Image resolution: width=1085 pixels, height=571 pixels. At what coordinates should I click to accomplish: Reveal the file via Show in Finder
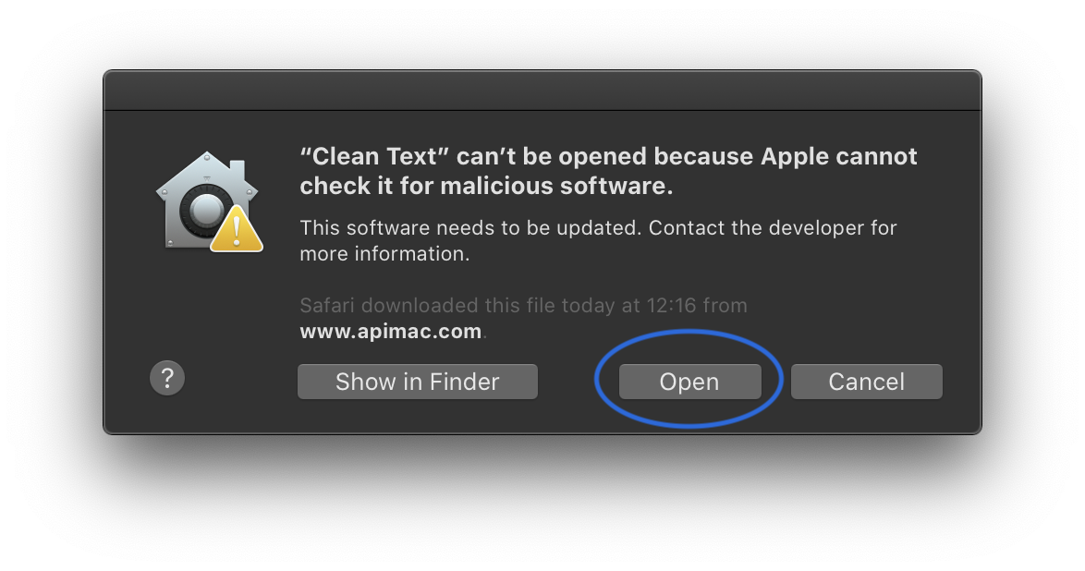[x=417, y=382]
